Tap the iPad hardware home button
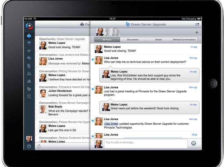This screenshot has width=224, height=167. pos(213,83)
